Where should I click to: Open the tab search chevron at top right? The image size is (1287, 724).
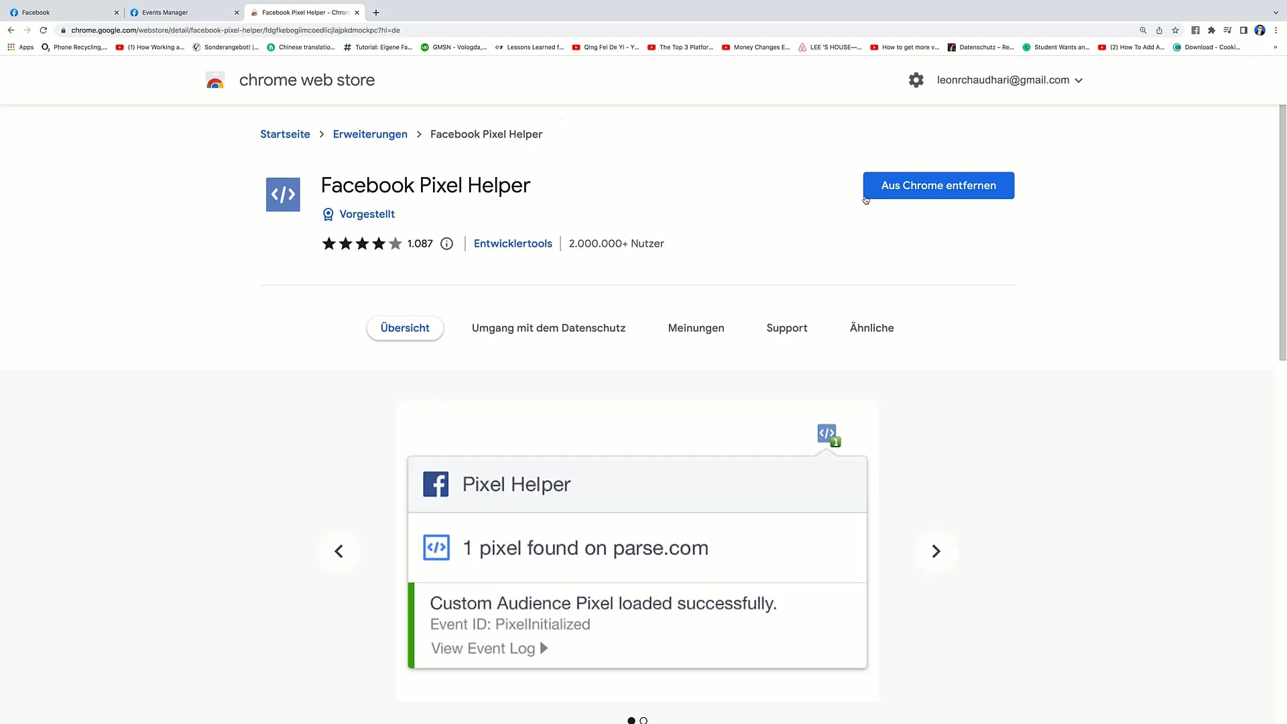pyautogui.click(x=1276, y=13)
